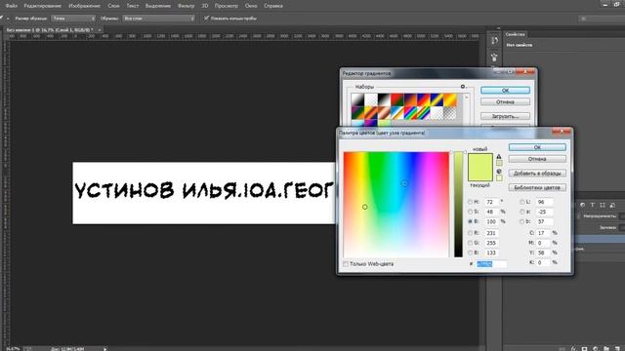This screenshot has height=351, width=625.
Task: Click the new adjustment layer icon
Action: tap(596, 348)
